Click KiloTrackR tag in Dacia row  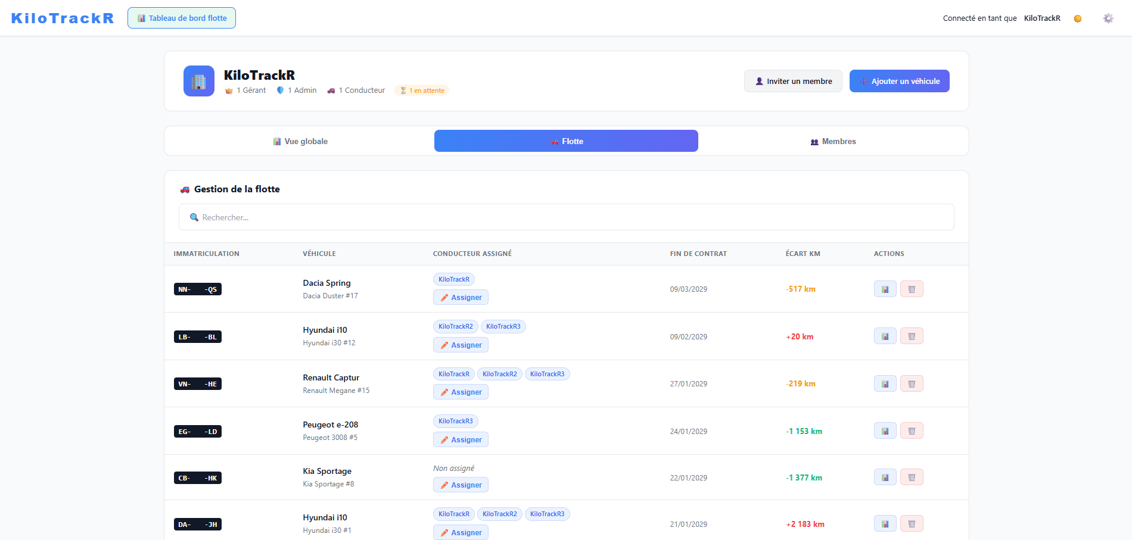pyautogui.click(x=454, y=279)
